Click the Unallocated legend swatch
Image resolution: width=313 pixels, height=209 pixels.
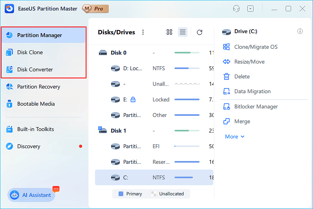(x=154, y=194)
